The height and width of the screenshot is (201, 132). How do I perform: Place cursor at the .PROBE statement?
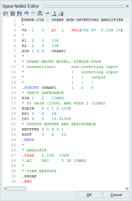[x=29, y=176]
